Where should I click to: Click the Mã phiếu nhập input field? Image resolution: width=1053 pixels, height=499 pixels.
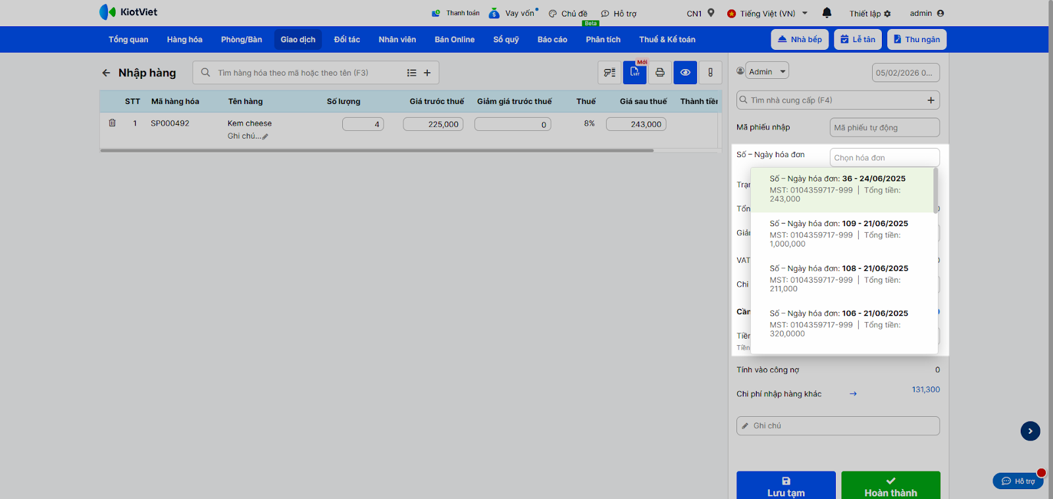coord(885,128)
